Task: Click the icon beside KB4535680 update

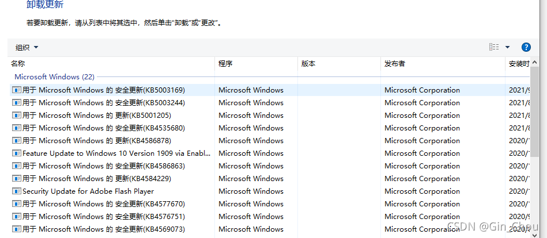Action: [16, 128]
